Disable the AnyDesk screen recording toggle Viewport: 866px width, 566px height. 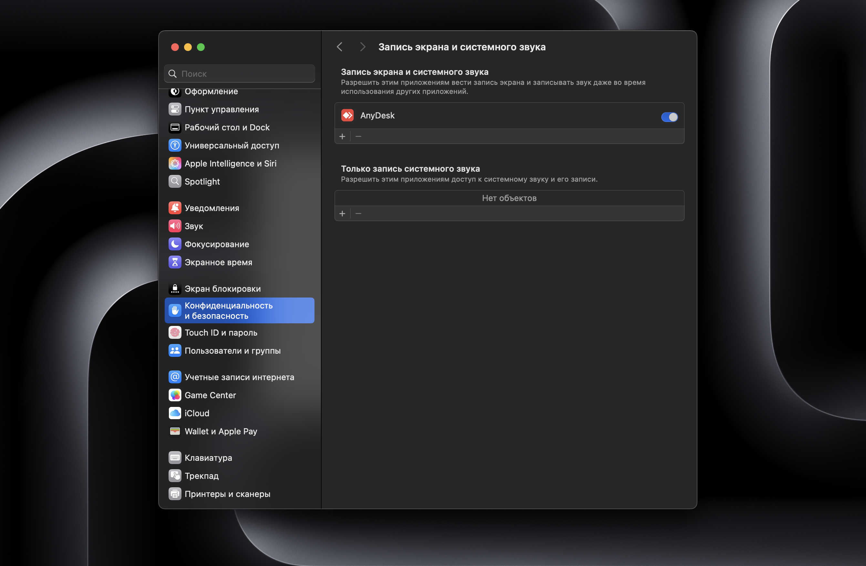pyautogui.click(x=669, y=117)
